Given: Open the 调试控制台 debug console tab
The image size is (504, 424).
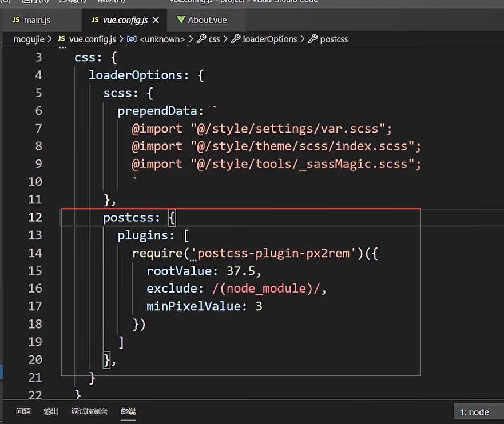Looking at the screenshot, I should pyautogui.click(x=89, y=411).
